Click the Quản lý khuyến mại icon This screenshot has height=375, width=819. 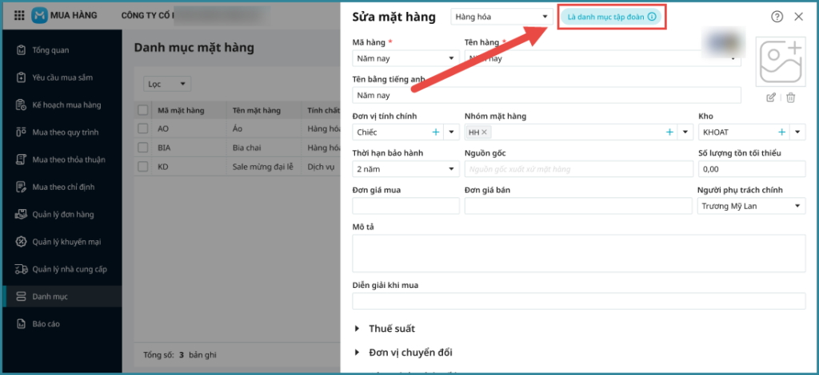click(21, 242)
